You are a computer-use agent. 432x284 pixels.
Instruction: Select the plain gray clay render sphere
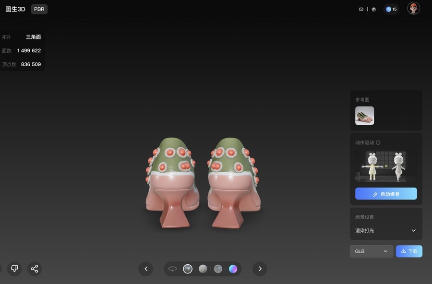(x=203, y=269)
